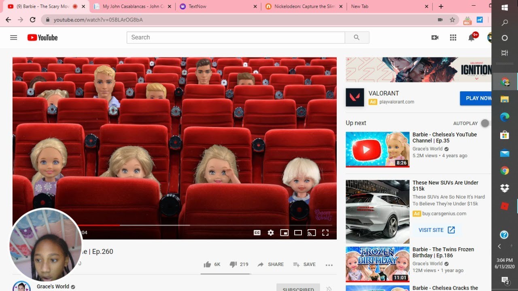Viewport: 518px width, 291px height.
Task: Open the create video camera icon
Action: [x=435, y=38]
